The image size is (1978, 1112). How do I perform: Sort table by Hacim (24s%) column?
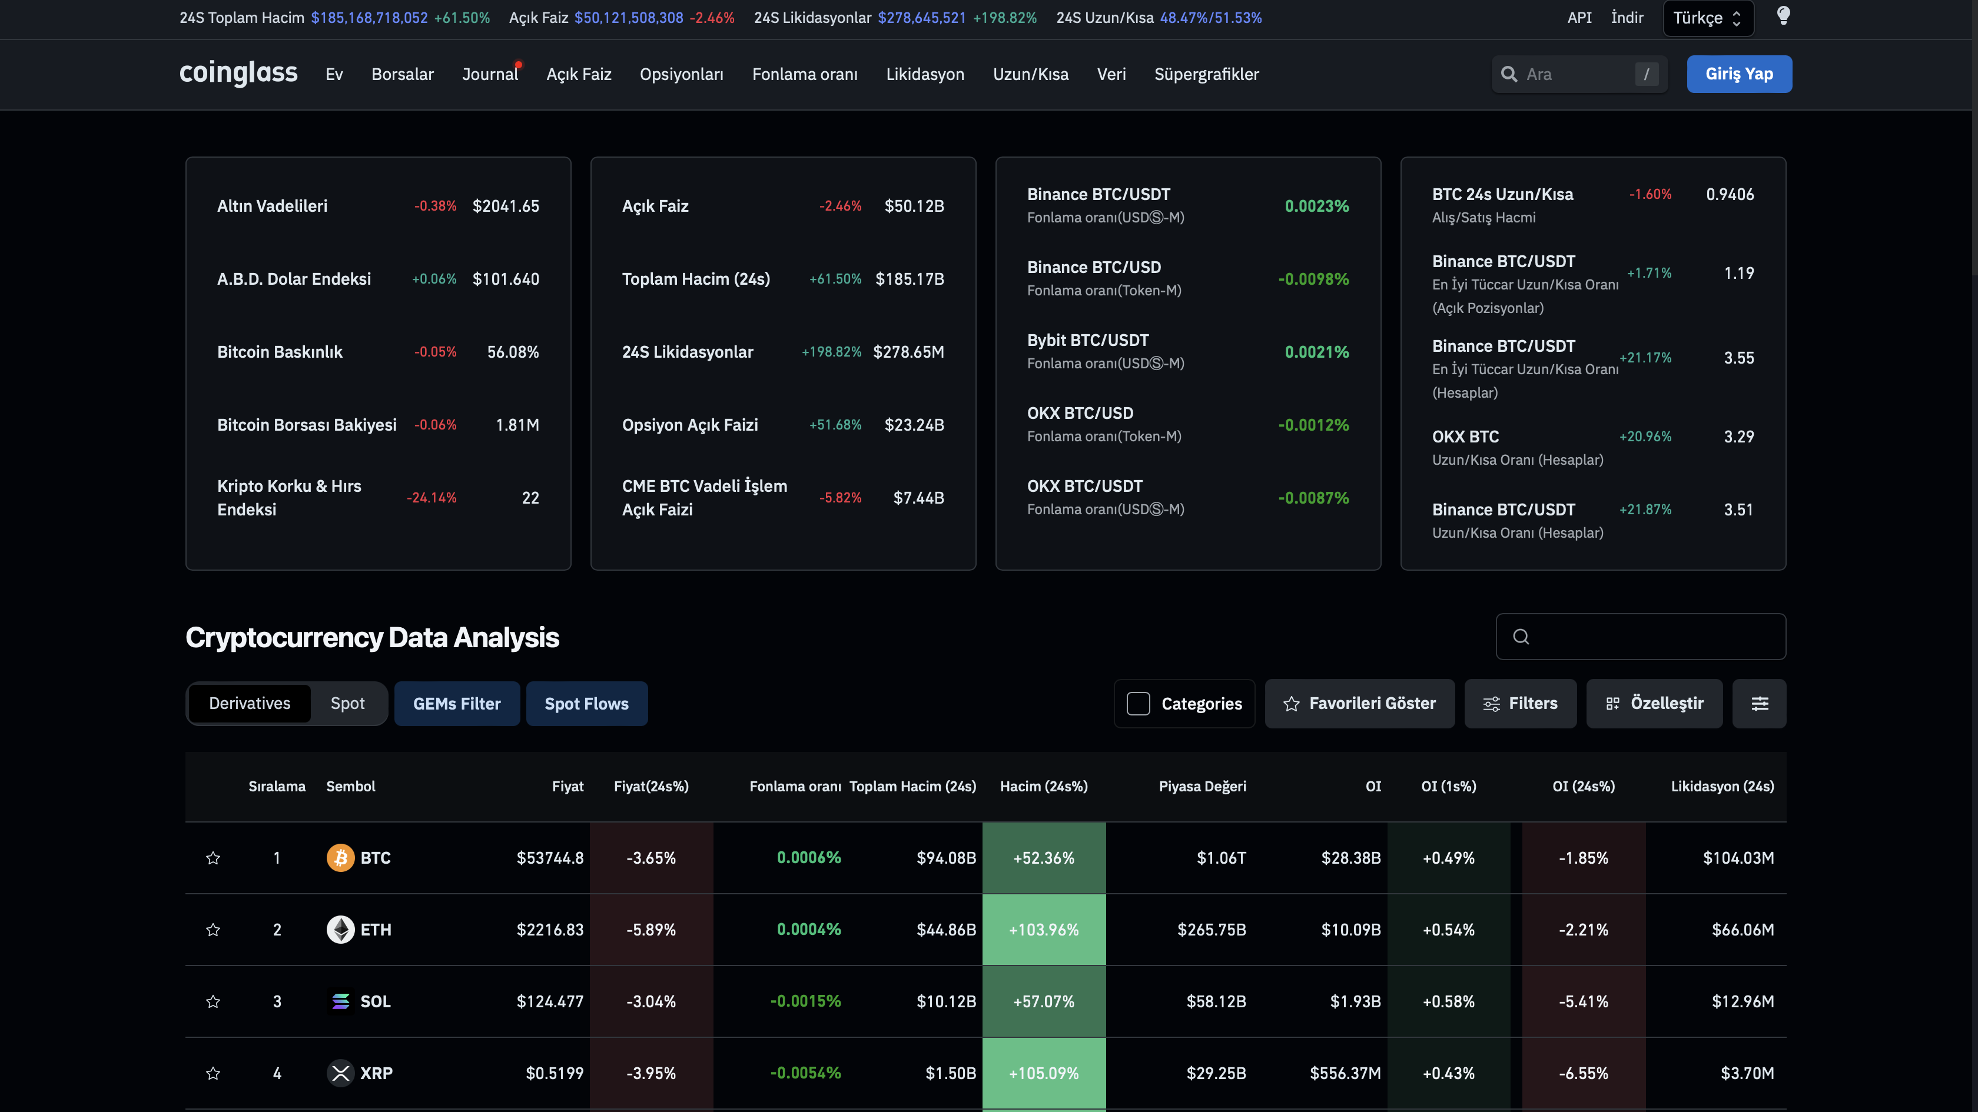coord(1044,786)
